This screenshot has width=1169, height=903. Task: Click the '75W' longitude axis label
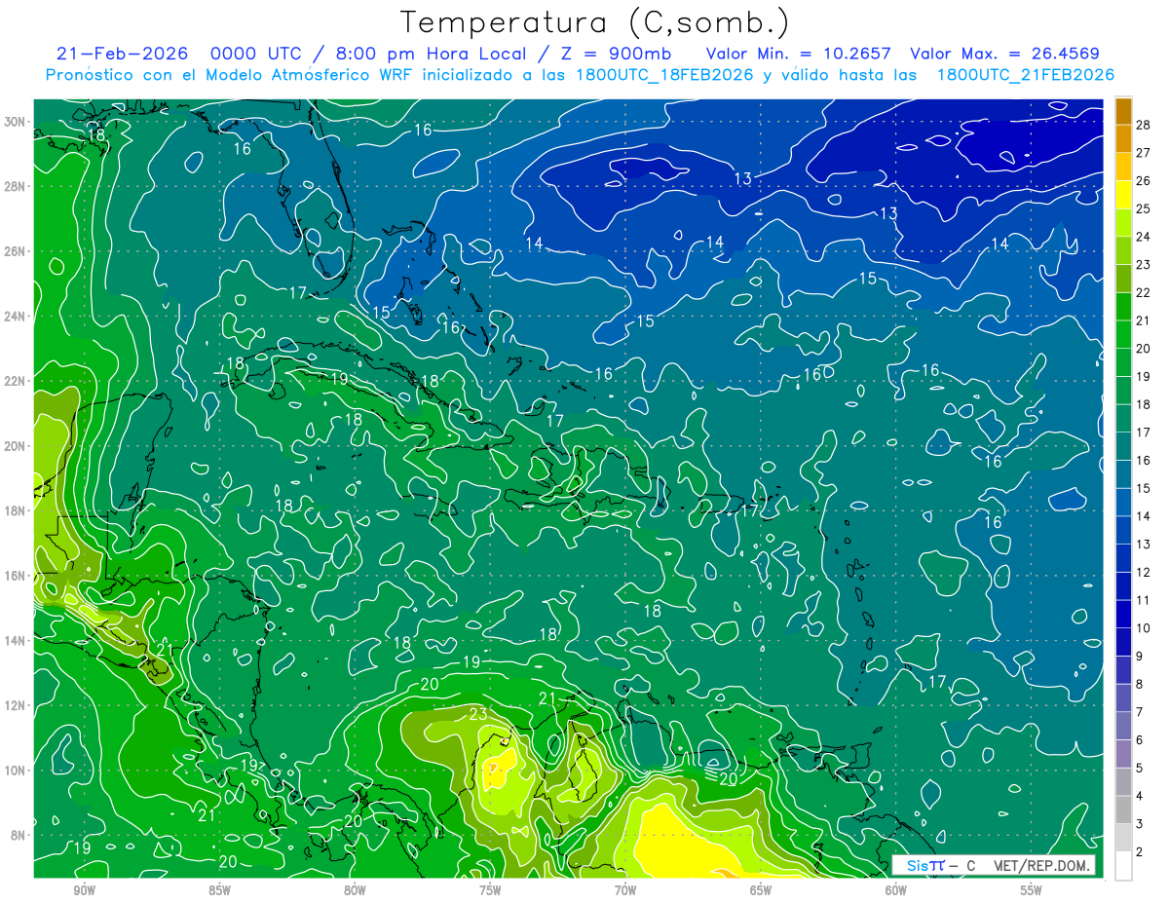490,890
